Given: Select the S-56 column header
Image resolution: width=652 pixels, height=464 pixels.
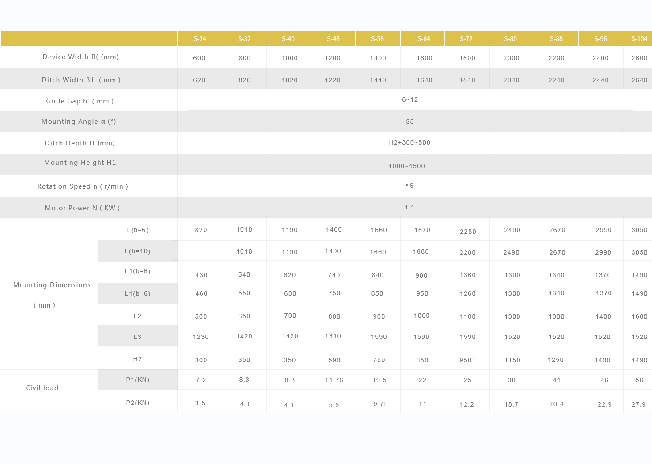Looking at the screenshot, I should 377,39.
